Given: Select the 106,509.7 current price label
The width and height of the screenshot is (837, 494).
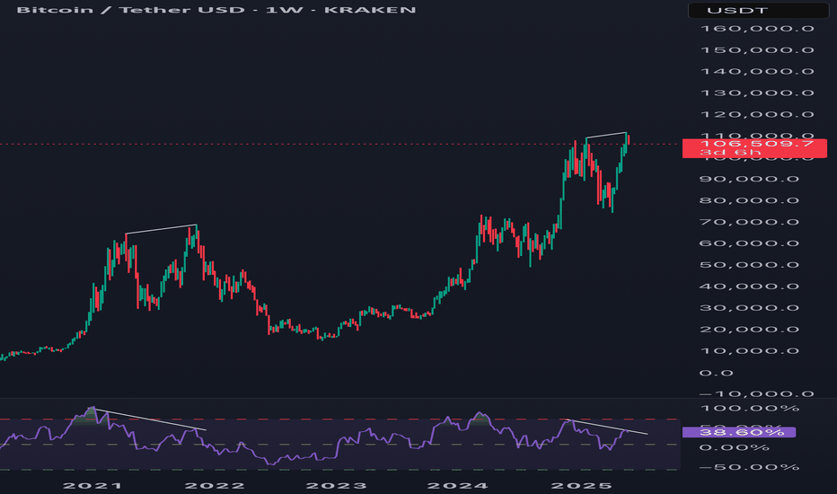Looking at the screenshot, I should click(754, 147).
